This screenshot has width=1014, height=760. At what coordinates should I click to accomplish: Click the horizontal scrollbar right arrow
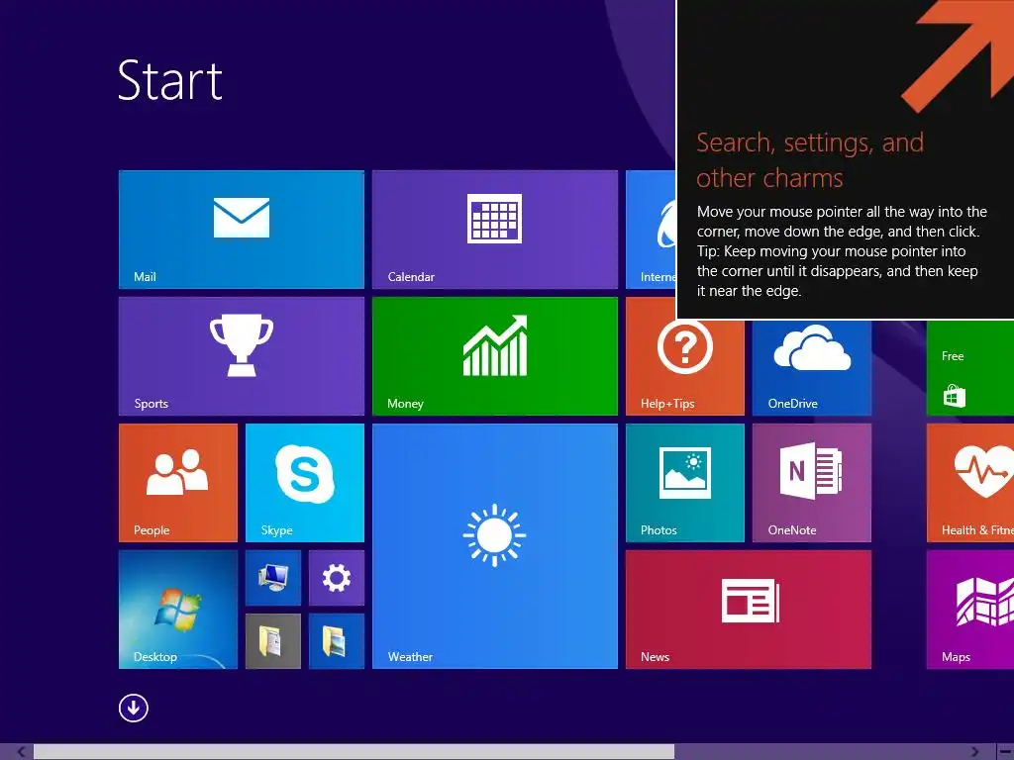(x=974, y=752)
